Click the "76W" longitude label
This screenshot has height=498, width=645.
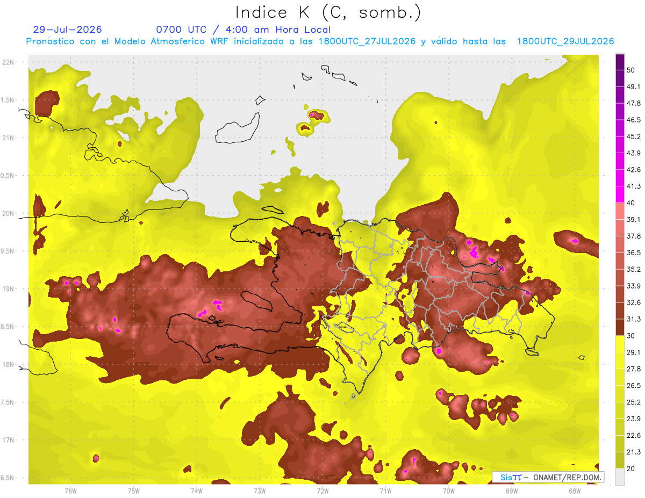[70, 490]
